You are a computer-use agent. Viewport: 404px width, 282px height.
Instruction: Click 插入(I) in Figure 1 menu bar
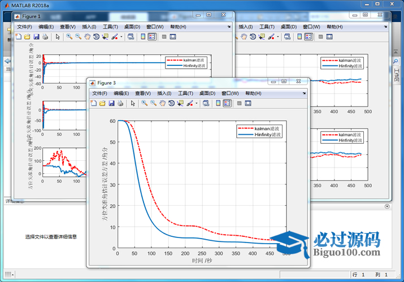click(89, 27)
